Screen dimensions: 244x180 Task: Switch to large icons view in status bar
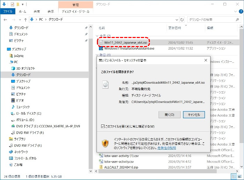point(240,177)
